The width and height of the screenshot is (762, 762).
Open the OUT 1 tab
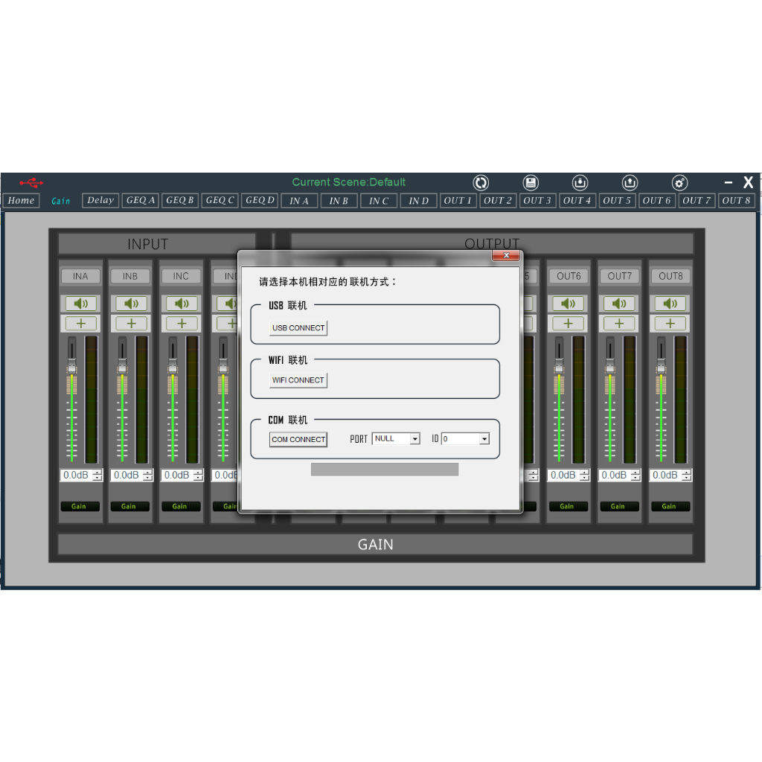click(x=458, y=200)
